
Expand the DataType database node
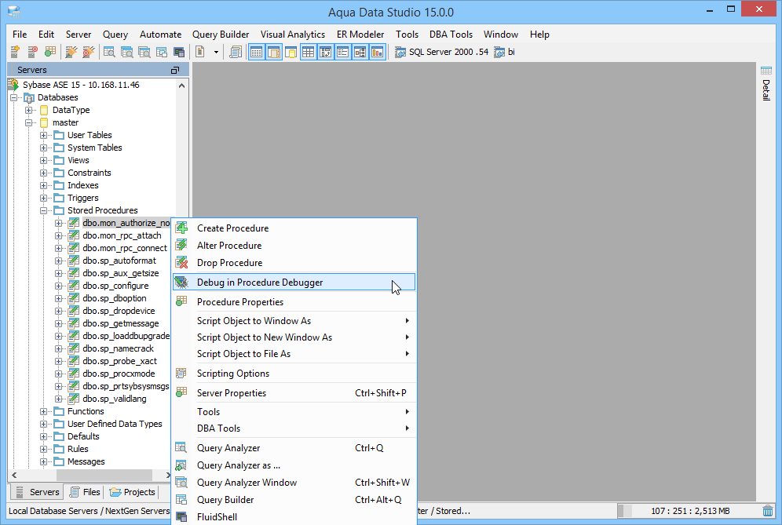tap(29, 110)
